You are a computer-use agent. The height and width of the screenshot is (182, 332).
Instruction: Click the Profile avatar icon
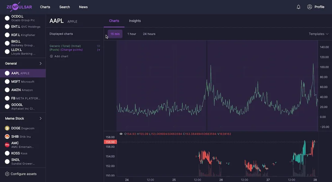310,7
